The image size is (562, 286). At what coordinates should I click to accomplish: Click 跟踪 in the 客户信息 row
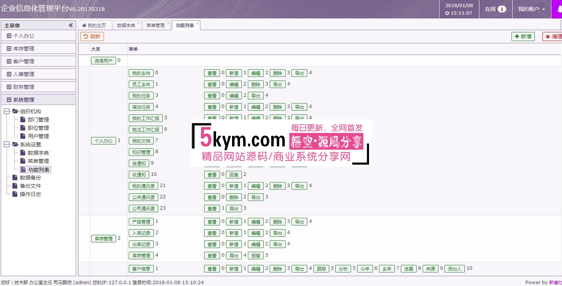click(x=321, y=269)
